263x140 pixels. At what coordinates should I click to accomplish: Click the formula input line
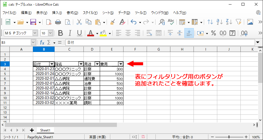pos(160,43)
